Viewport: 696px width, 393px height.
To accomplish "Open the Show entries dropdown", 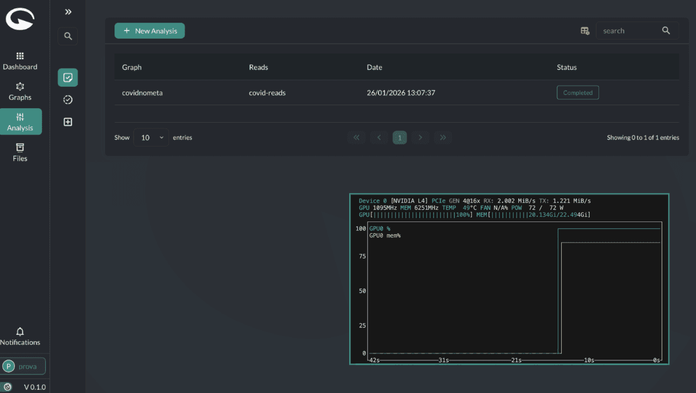I will 151,137.
